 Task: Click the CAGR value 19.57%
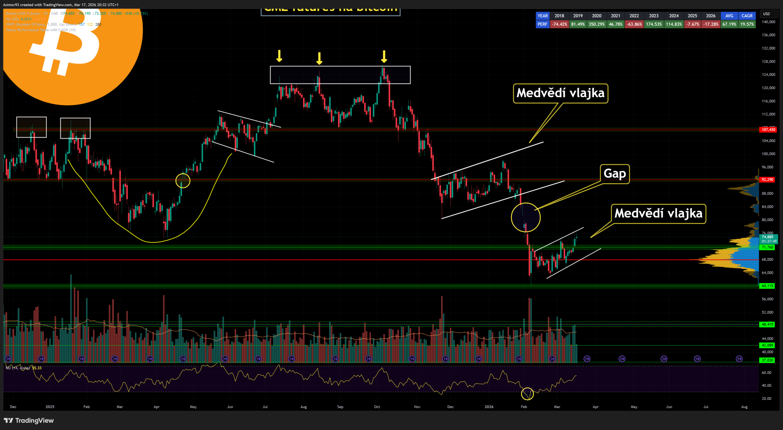pos(747,24)
